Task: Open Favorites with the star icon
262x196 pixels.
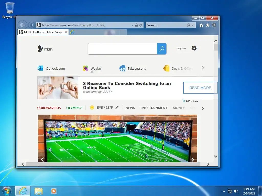Action: [x=208, y=25]
